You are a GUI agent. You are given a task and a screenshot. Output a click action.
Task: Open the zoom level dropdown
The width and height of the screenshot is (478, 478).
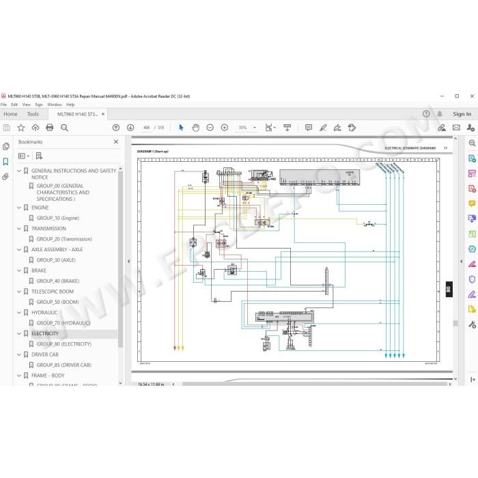click(255, 128)
